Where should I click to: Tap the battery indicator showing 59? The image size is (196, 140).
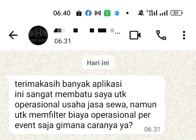[x=176, y=13]
